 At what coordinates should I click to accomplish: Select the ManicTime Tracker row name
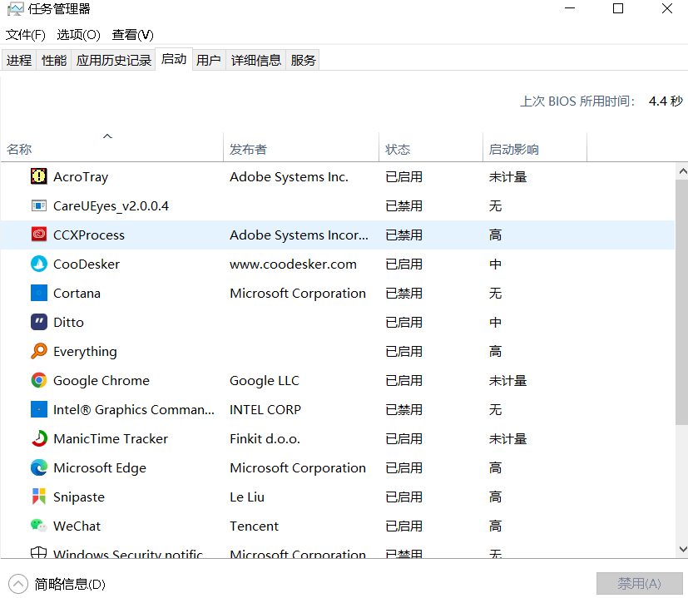111,439
